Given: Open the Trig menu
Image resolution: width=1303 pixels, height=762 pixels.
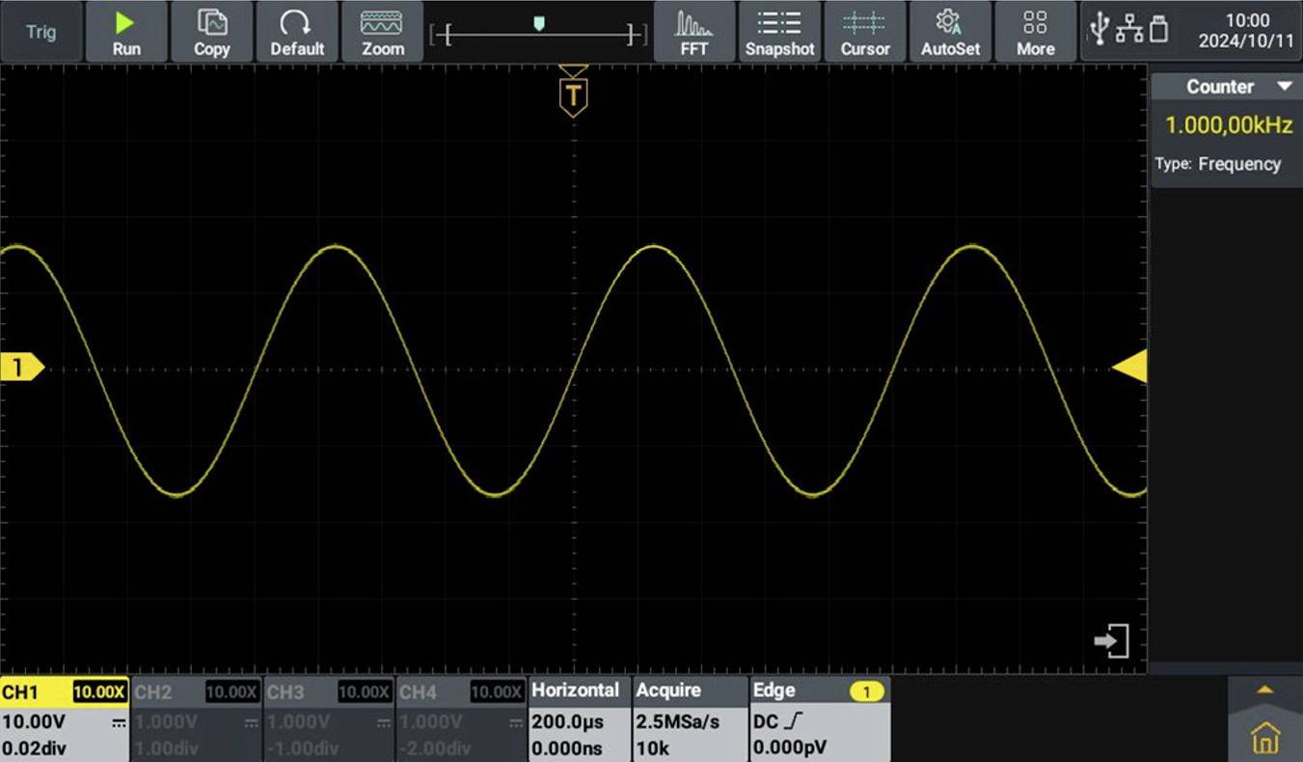Looking at the screenshot, I should (x=41, y=31).
